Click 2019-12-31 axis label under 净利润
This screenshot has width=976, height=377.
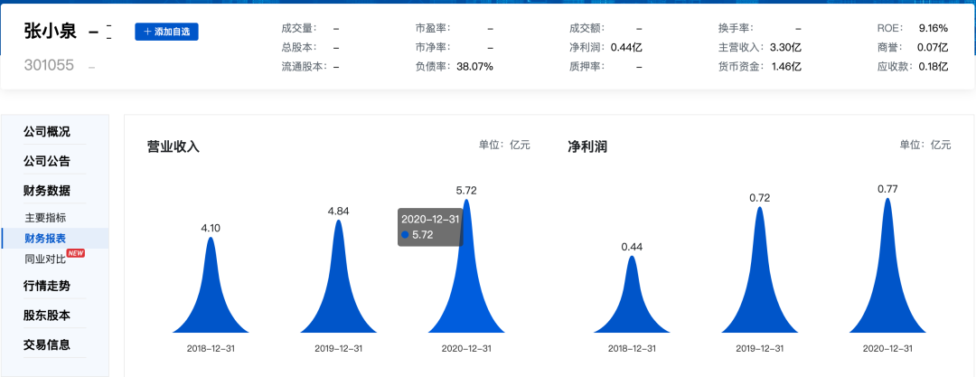click(x=759, y=349)
